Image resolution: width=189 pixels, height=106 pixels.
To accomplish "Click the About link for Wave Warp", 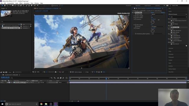I will click(x=163, y=12).
